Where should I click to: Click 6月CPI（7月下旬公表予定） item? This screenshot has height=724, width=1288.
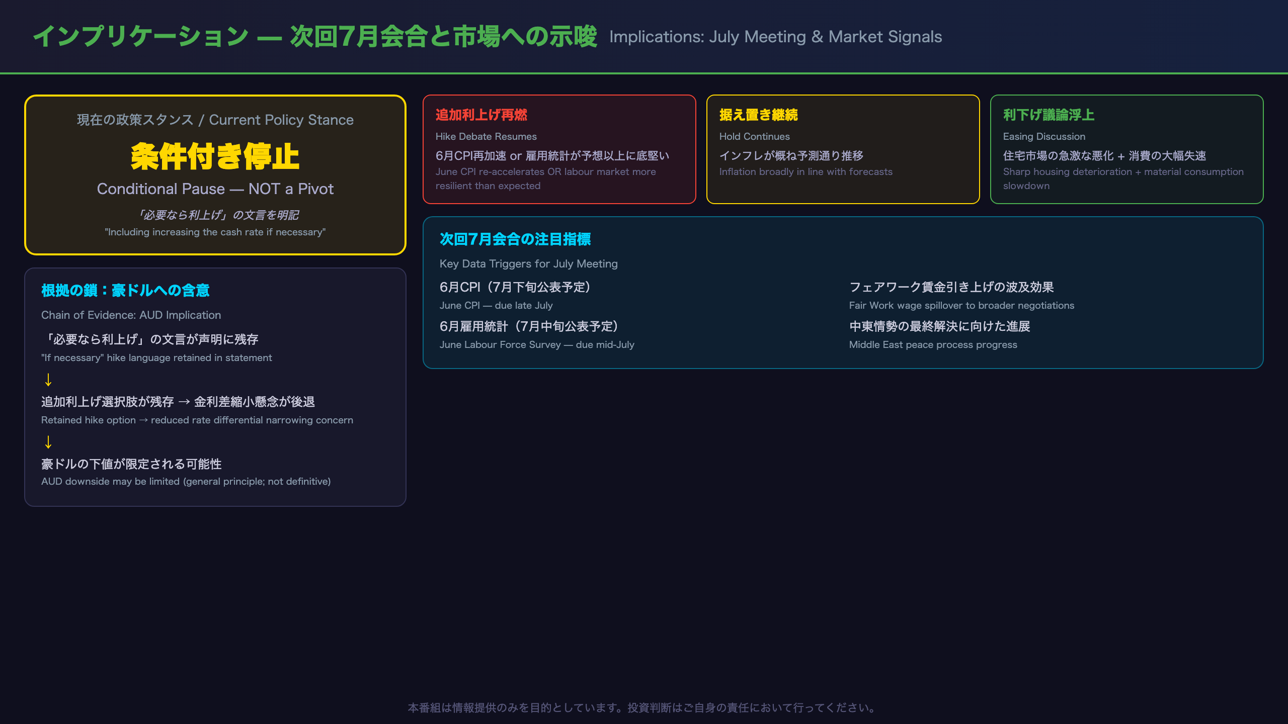[x=515, y=287]
